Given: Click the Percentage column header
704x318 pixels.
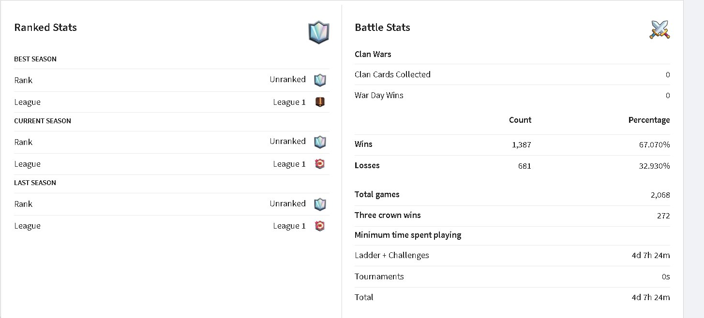Looking at the screenshot, I should [649, 120].
